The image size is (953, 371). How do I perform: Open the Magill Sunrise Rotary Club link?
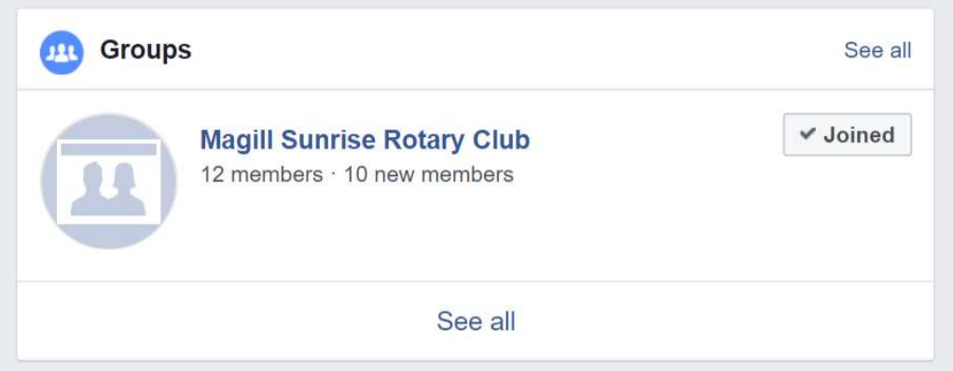click(365, 140)
